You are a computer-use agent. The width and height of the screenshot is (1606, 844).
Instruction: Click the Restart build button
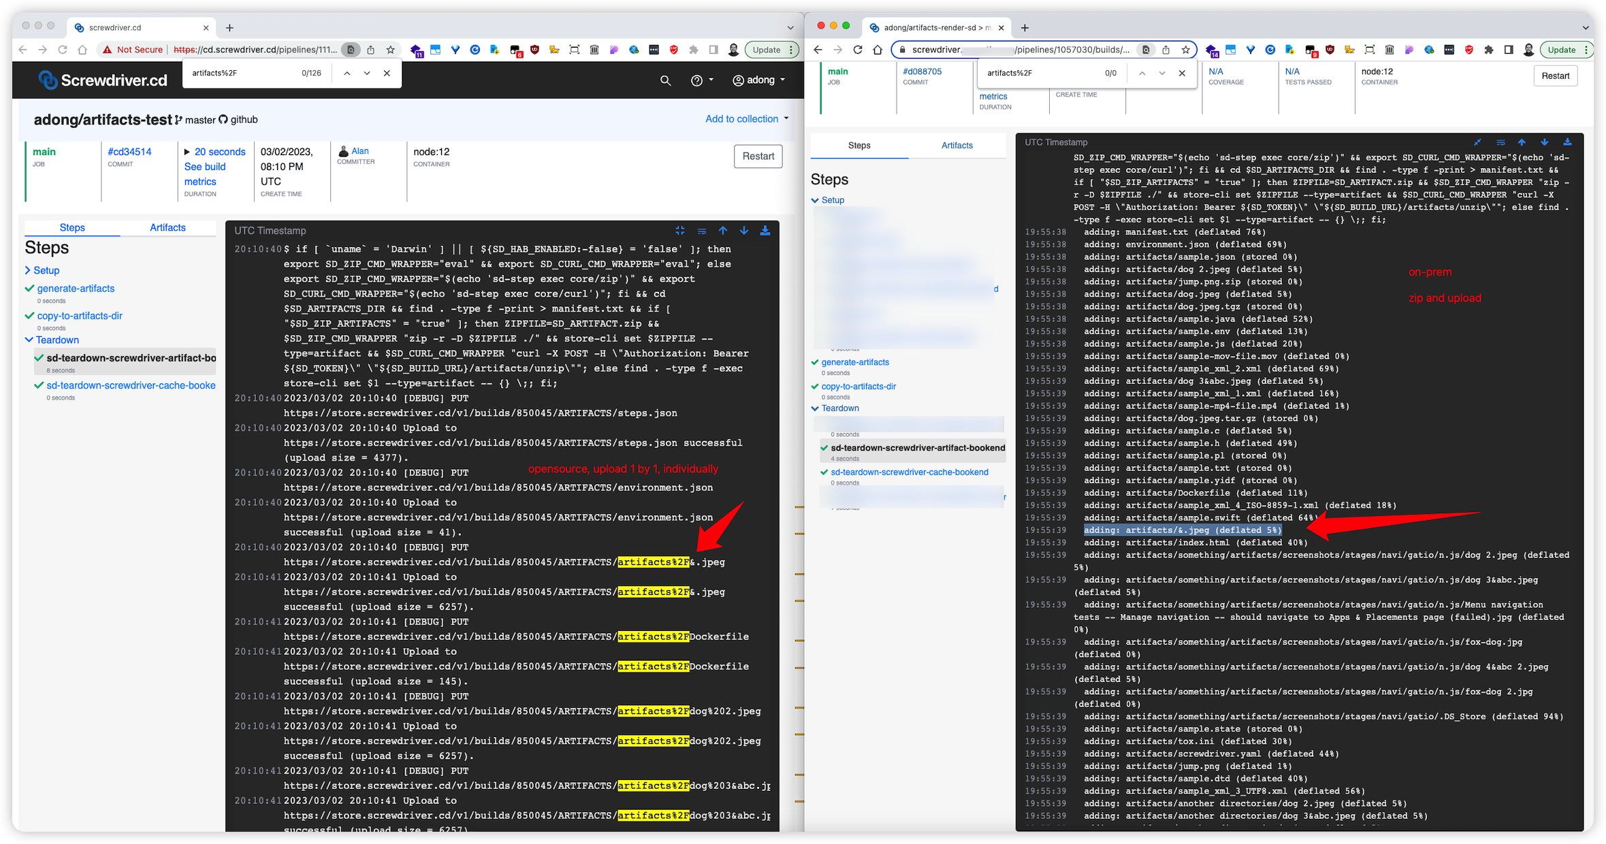tap(758, 156)
